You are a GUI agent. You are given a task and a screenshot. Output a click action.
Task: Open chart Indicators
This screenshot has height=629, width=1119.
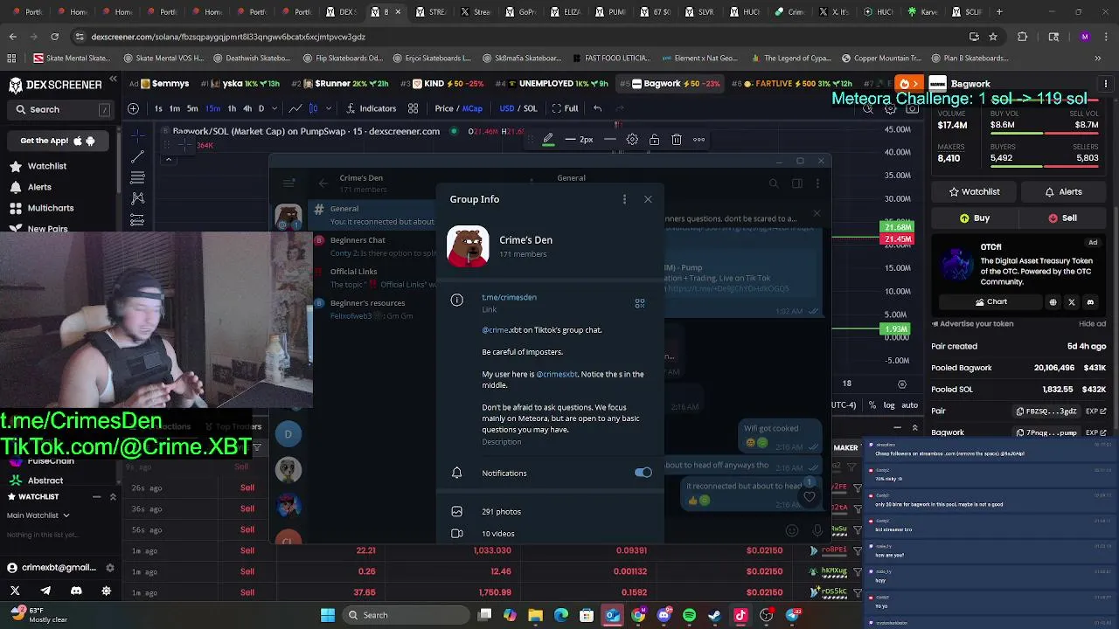click(x=371, y=108)
